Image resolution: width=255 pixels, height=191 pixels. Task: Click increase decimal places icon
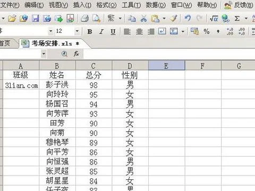pyautogui.click(x=230, y=31)
